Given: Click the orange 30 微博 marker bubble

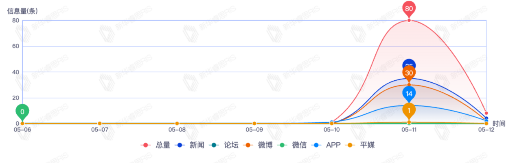Looking at the screenshot, I should (x=409, y=73).
